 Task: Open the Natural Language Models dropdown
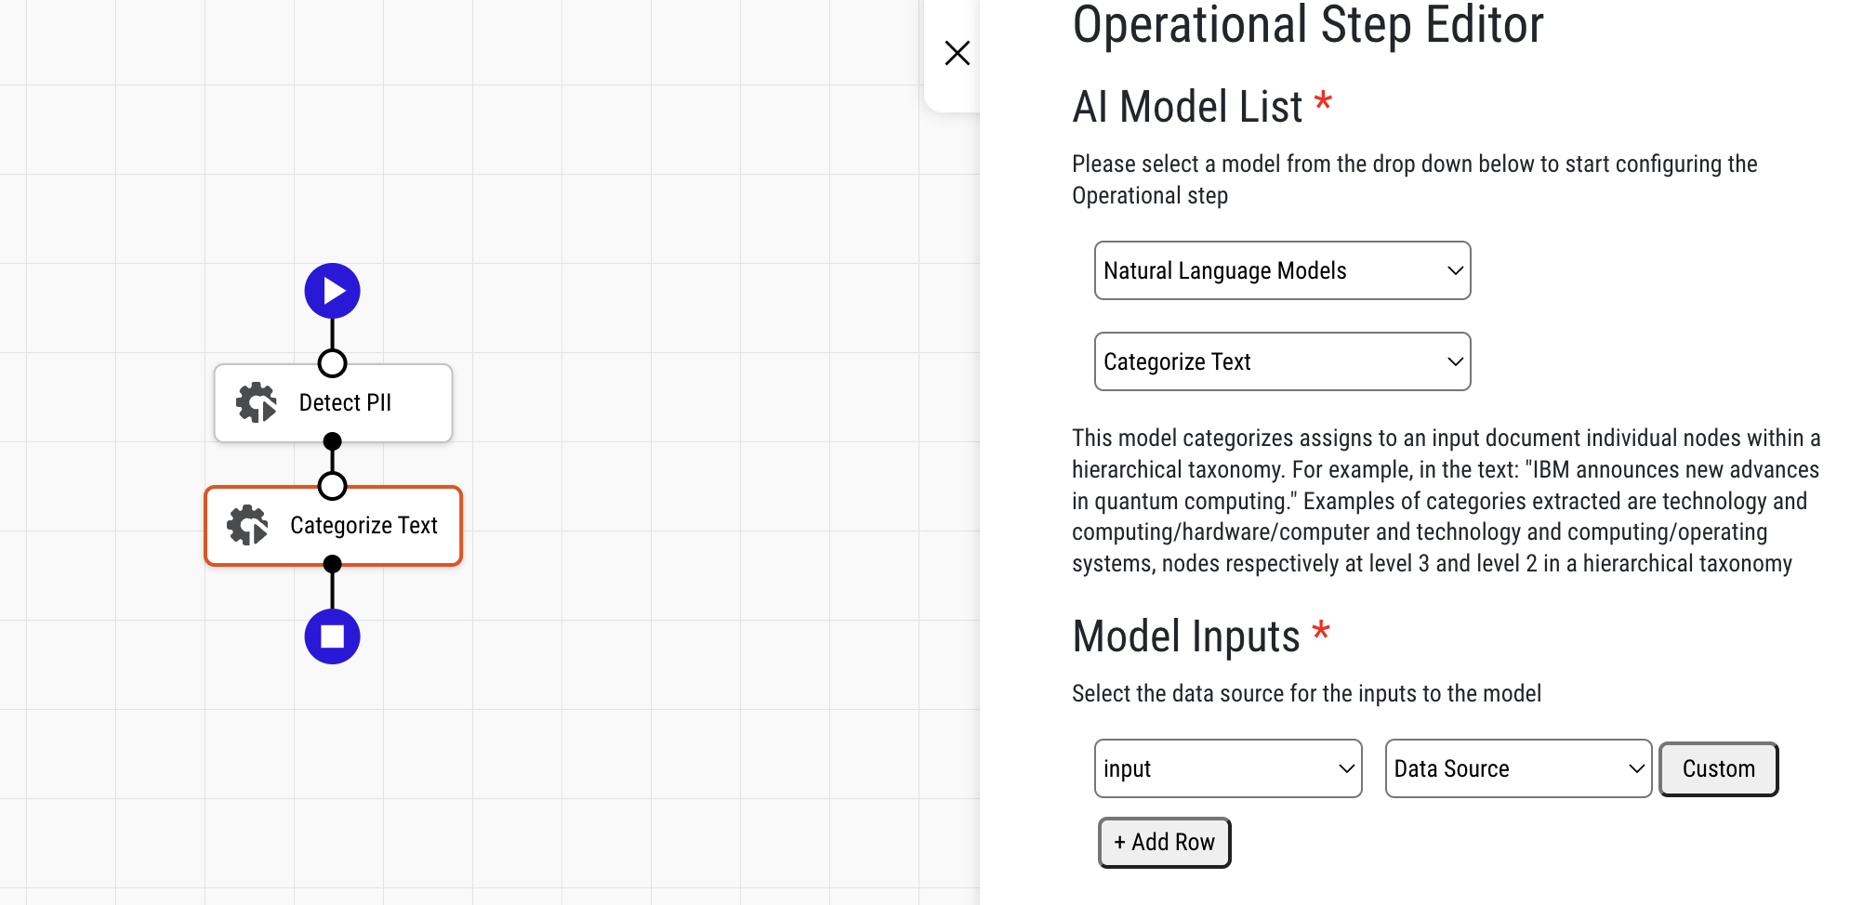pos(1282,270)
